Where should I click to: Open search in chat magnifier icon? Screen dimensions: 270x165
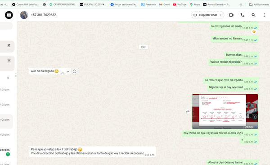coord(253,15)
